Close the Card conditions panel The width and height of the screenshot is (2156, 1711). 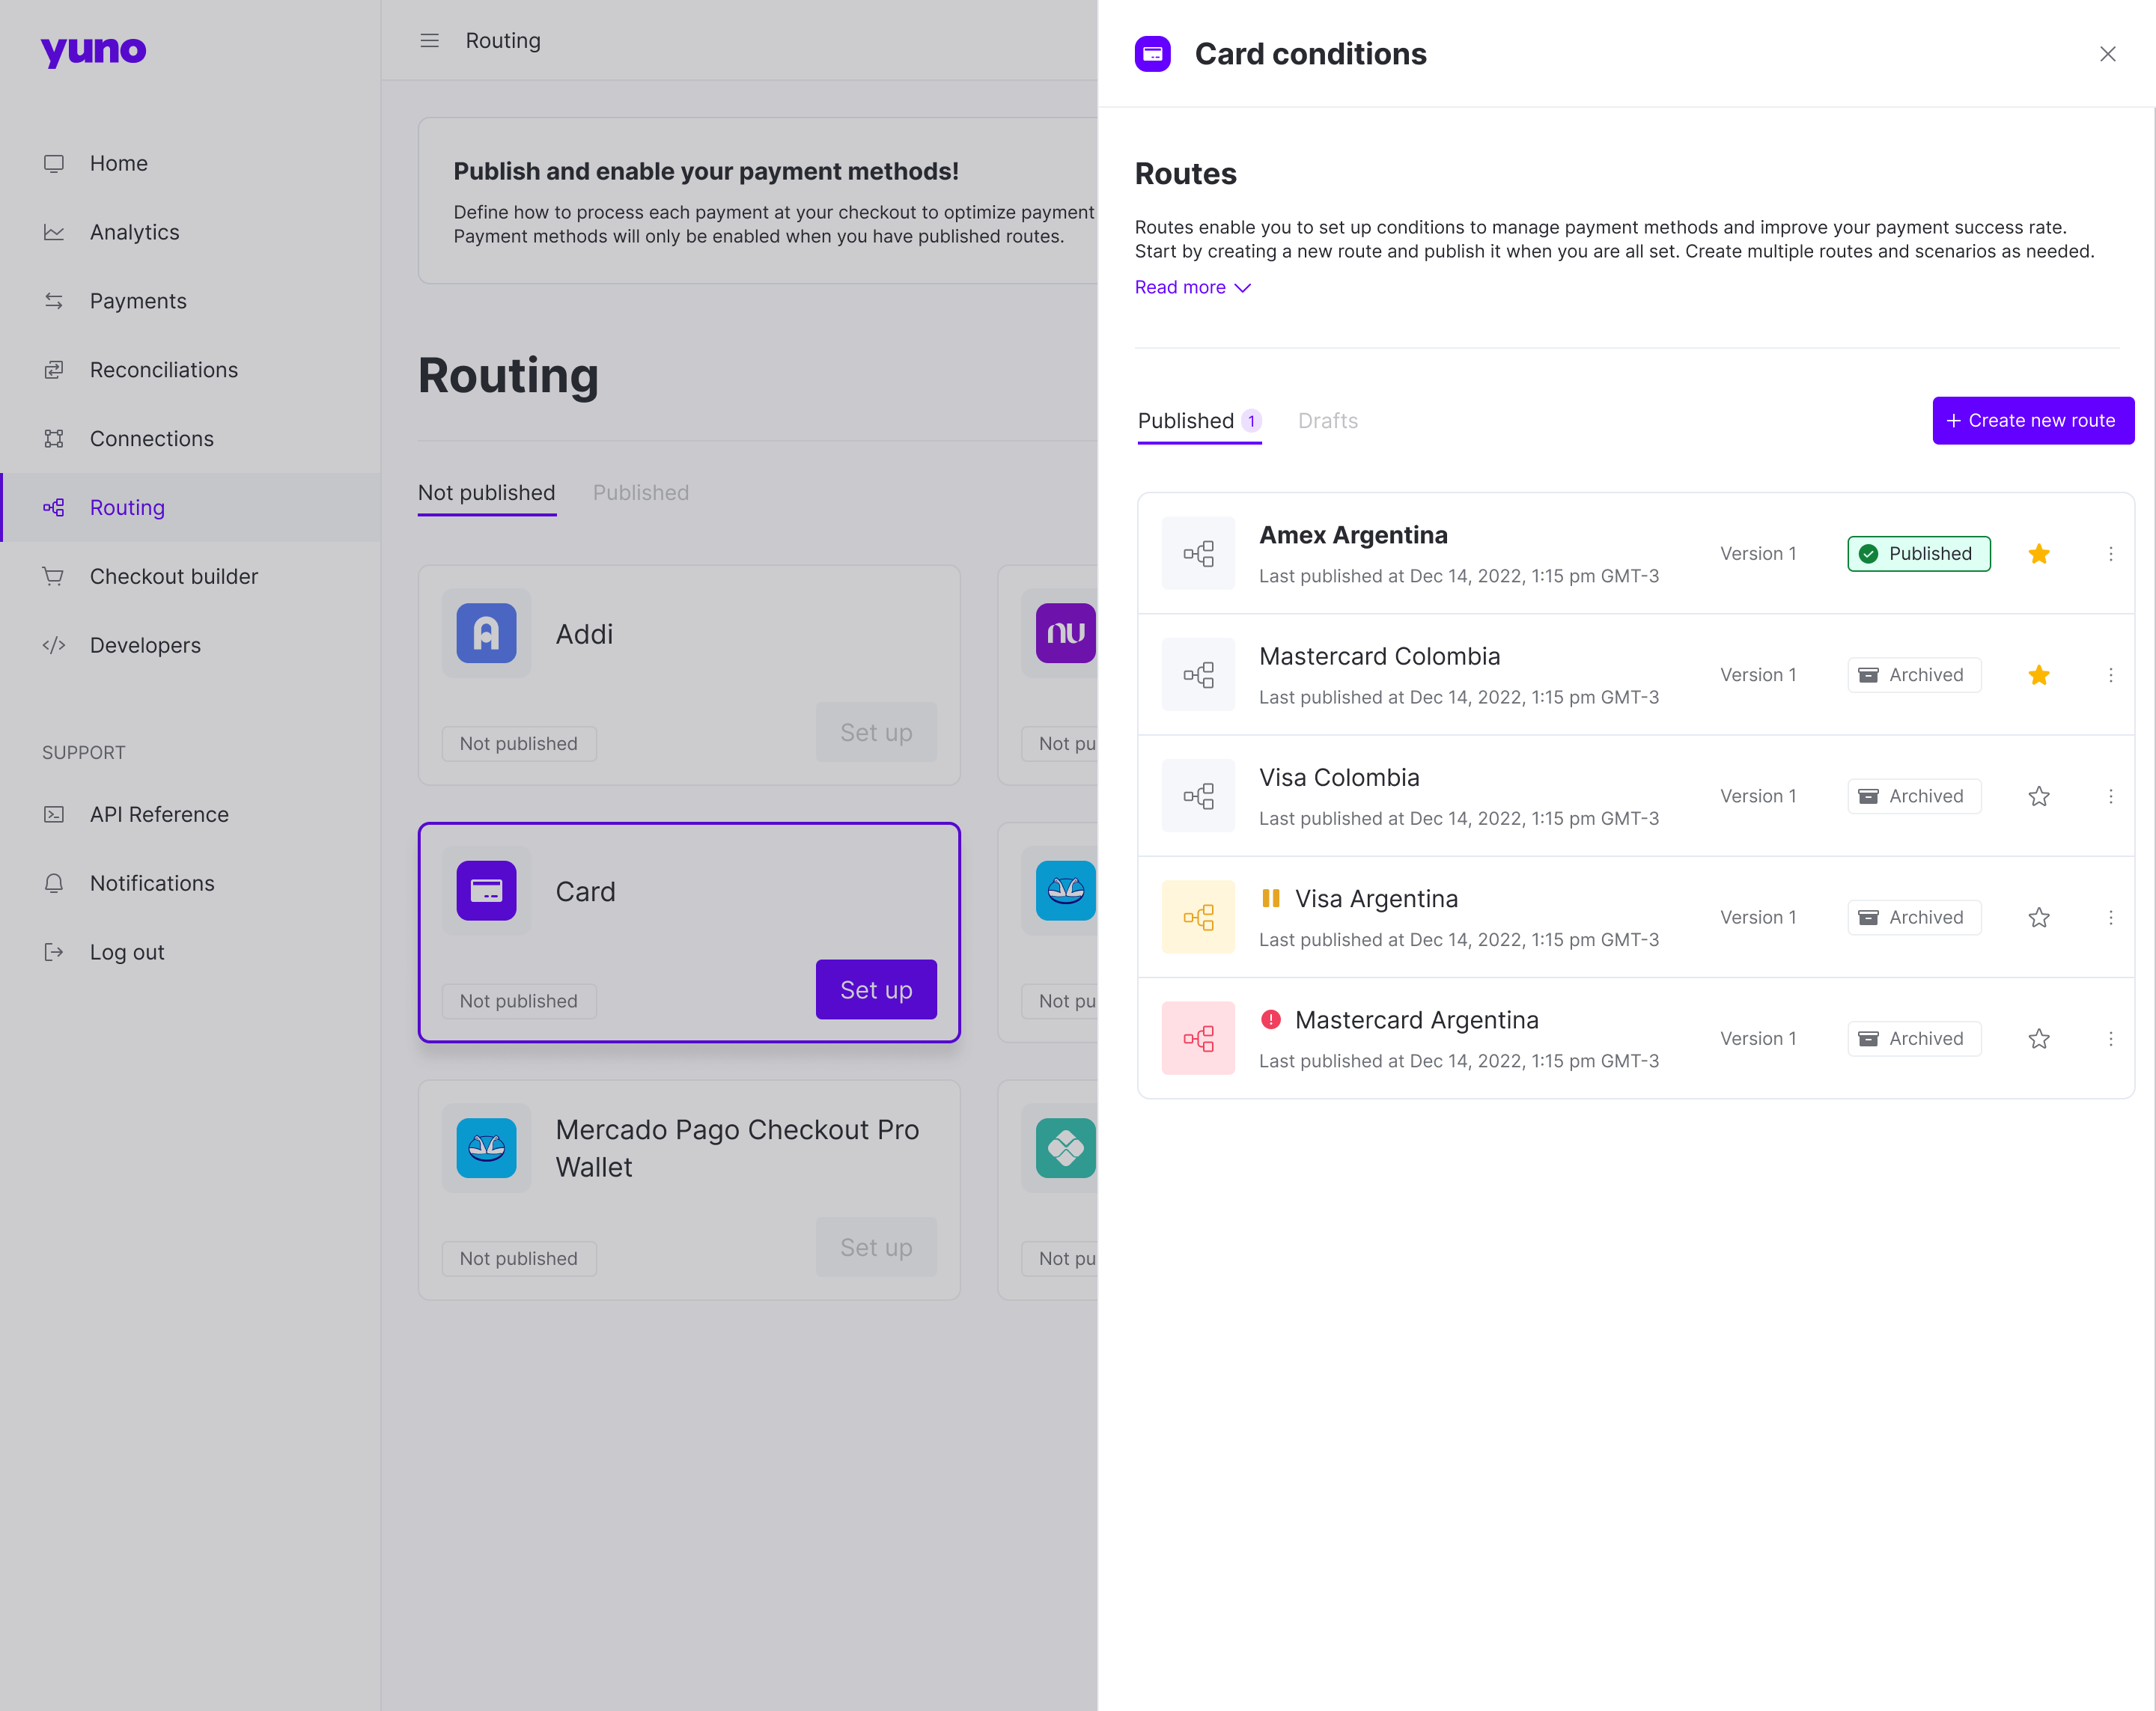click(x=2107, y=54)
